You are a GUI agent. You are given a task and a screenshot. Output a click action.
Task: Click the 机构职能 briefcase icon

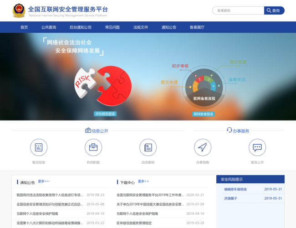93,147
